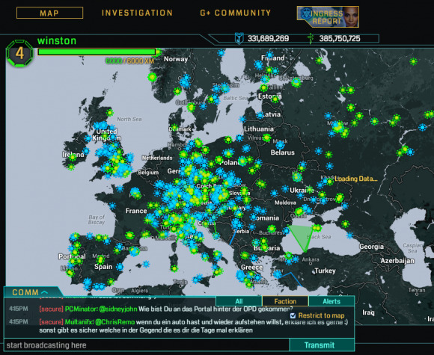Click the green XM energy bar

[x=97, y=52]
